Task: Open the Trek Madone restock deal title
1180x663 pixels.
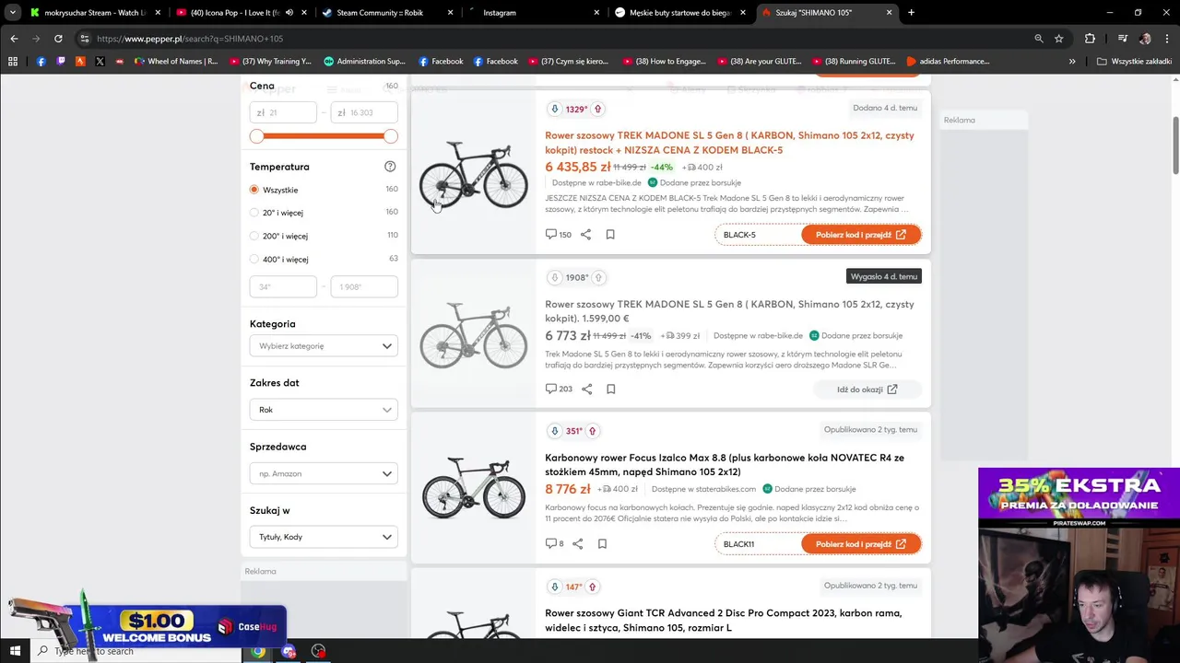Action: tap(729, 143)
